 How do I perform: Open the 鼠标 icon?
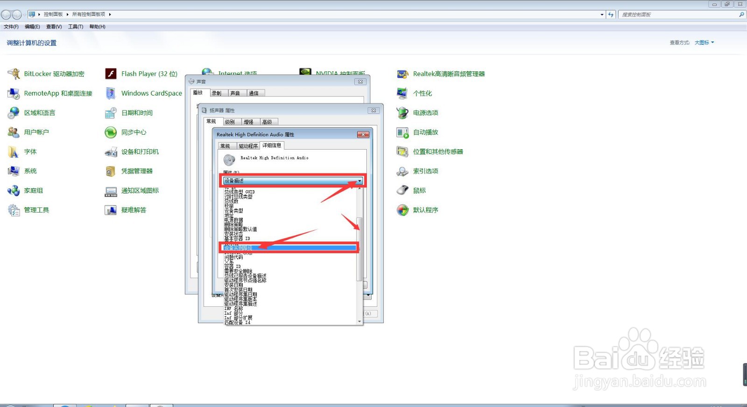coord(402,191)
